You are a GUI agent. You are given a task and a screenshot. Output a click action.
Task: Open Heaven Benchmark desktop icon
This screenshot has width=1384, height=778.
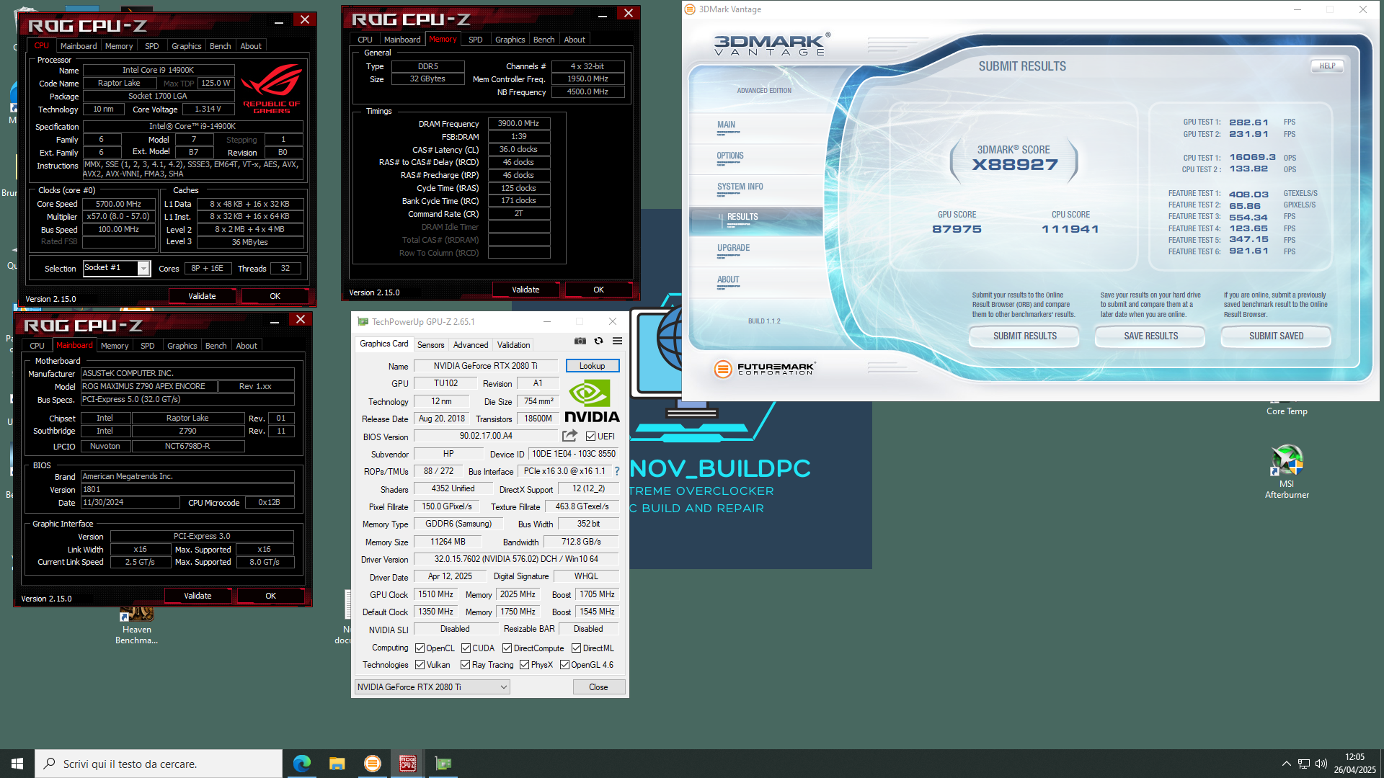click(136, 625)
